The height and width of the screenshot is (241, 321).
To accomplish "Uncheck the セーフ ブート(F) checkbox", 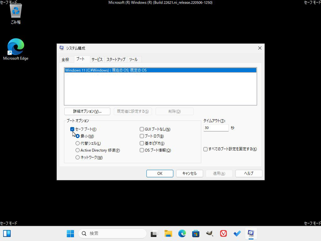I will coord(72,129).
